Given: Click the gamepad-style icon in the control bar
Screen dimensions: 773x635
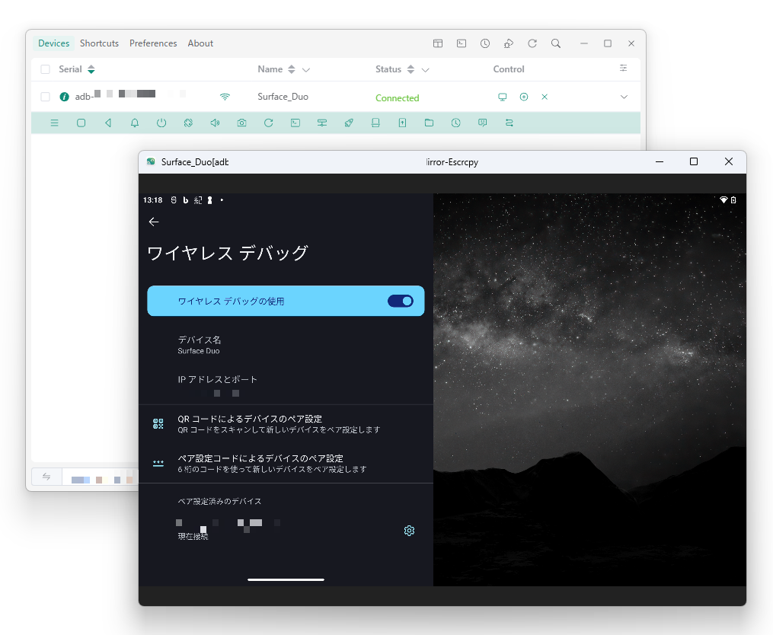Looking at the screenshot, I should (x=322, y=123).
